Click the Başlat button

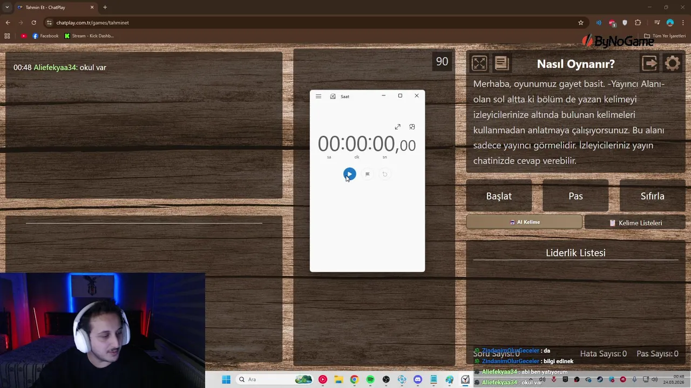point(499,196)
